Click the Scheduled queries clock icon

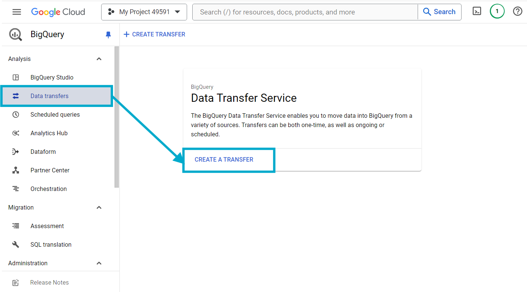(16, 114)
